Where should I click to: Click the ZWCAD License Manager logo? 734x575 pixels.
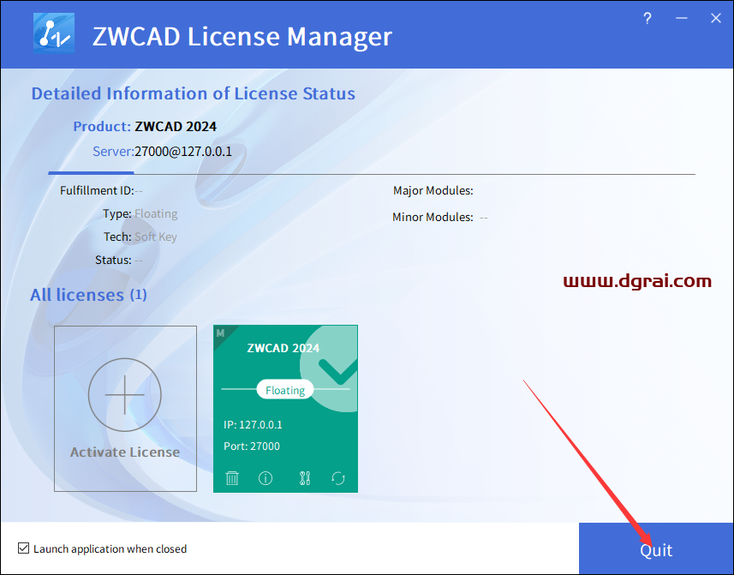pyautogui.click(x=53, y=34)
